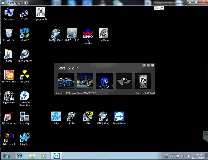Launch the NCS Dummy shortcut

tap(9, 118)
